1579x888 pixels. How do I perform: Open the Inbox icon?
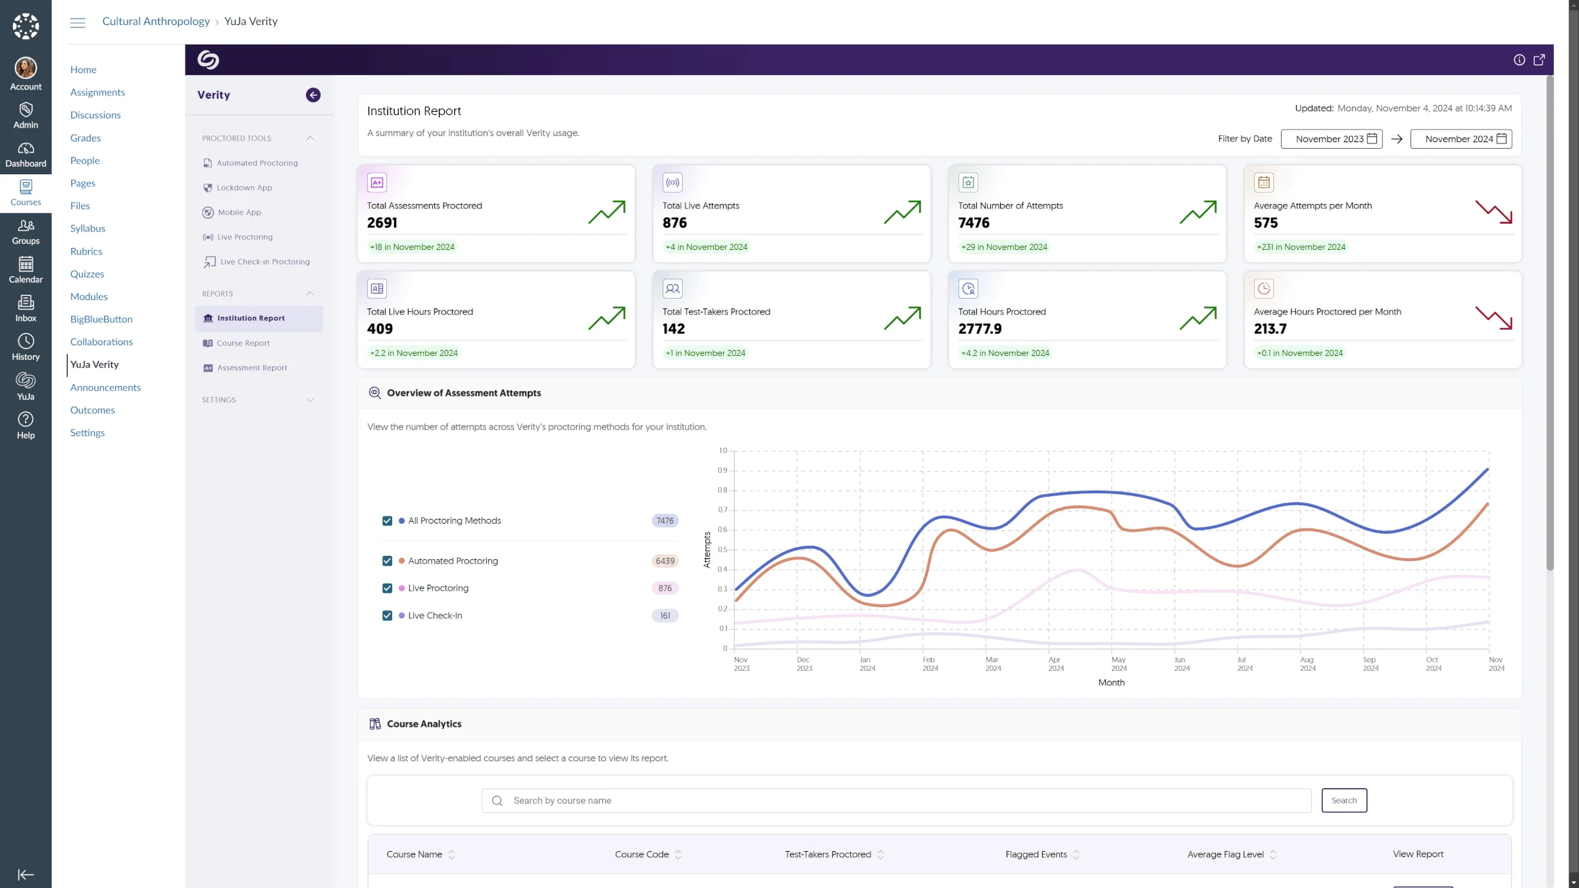(x=26, y=309)
